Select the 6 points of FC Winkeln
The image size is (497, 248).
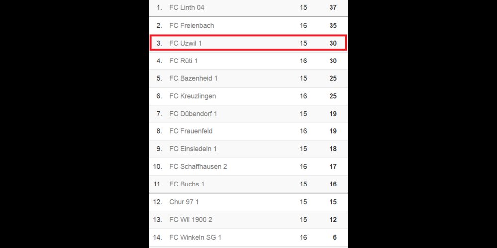click(335, 238)
